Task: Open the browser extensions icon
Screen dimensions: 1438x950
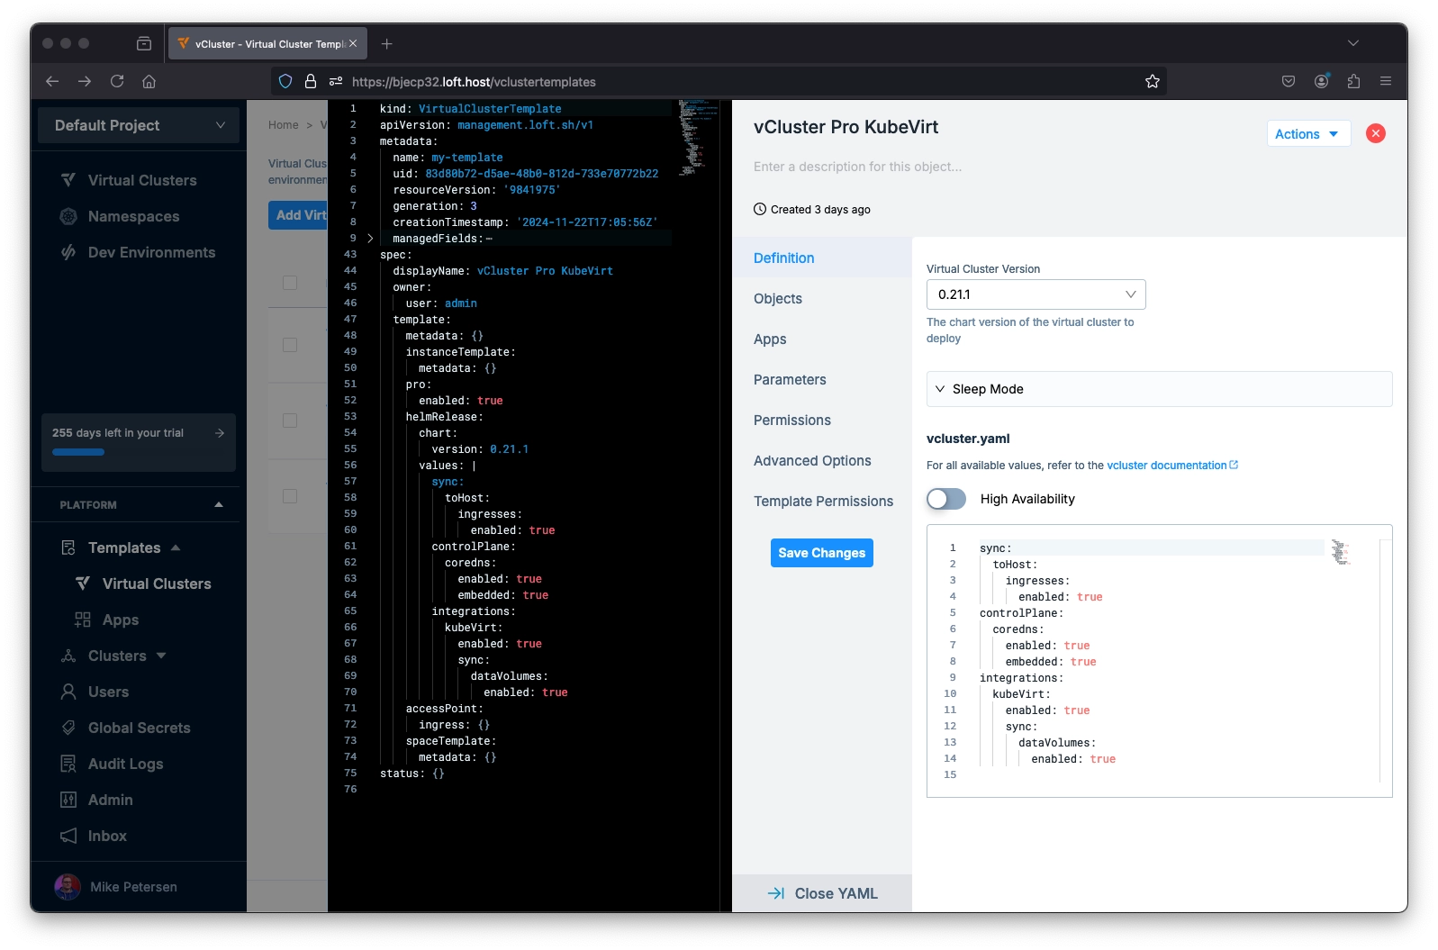Action: [x=1353, y=81]
